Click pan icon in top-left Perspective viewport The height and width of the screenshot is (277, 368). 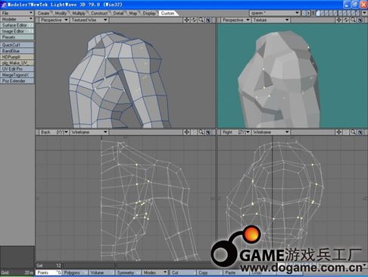click(x=186, y=20)
